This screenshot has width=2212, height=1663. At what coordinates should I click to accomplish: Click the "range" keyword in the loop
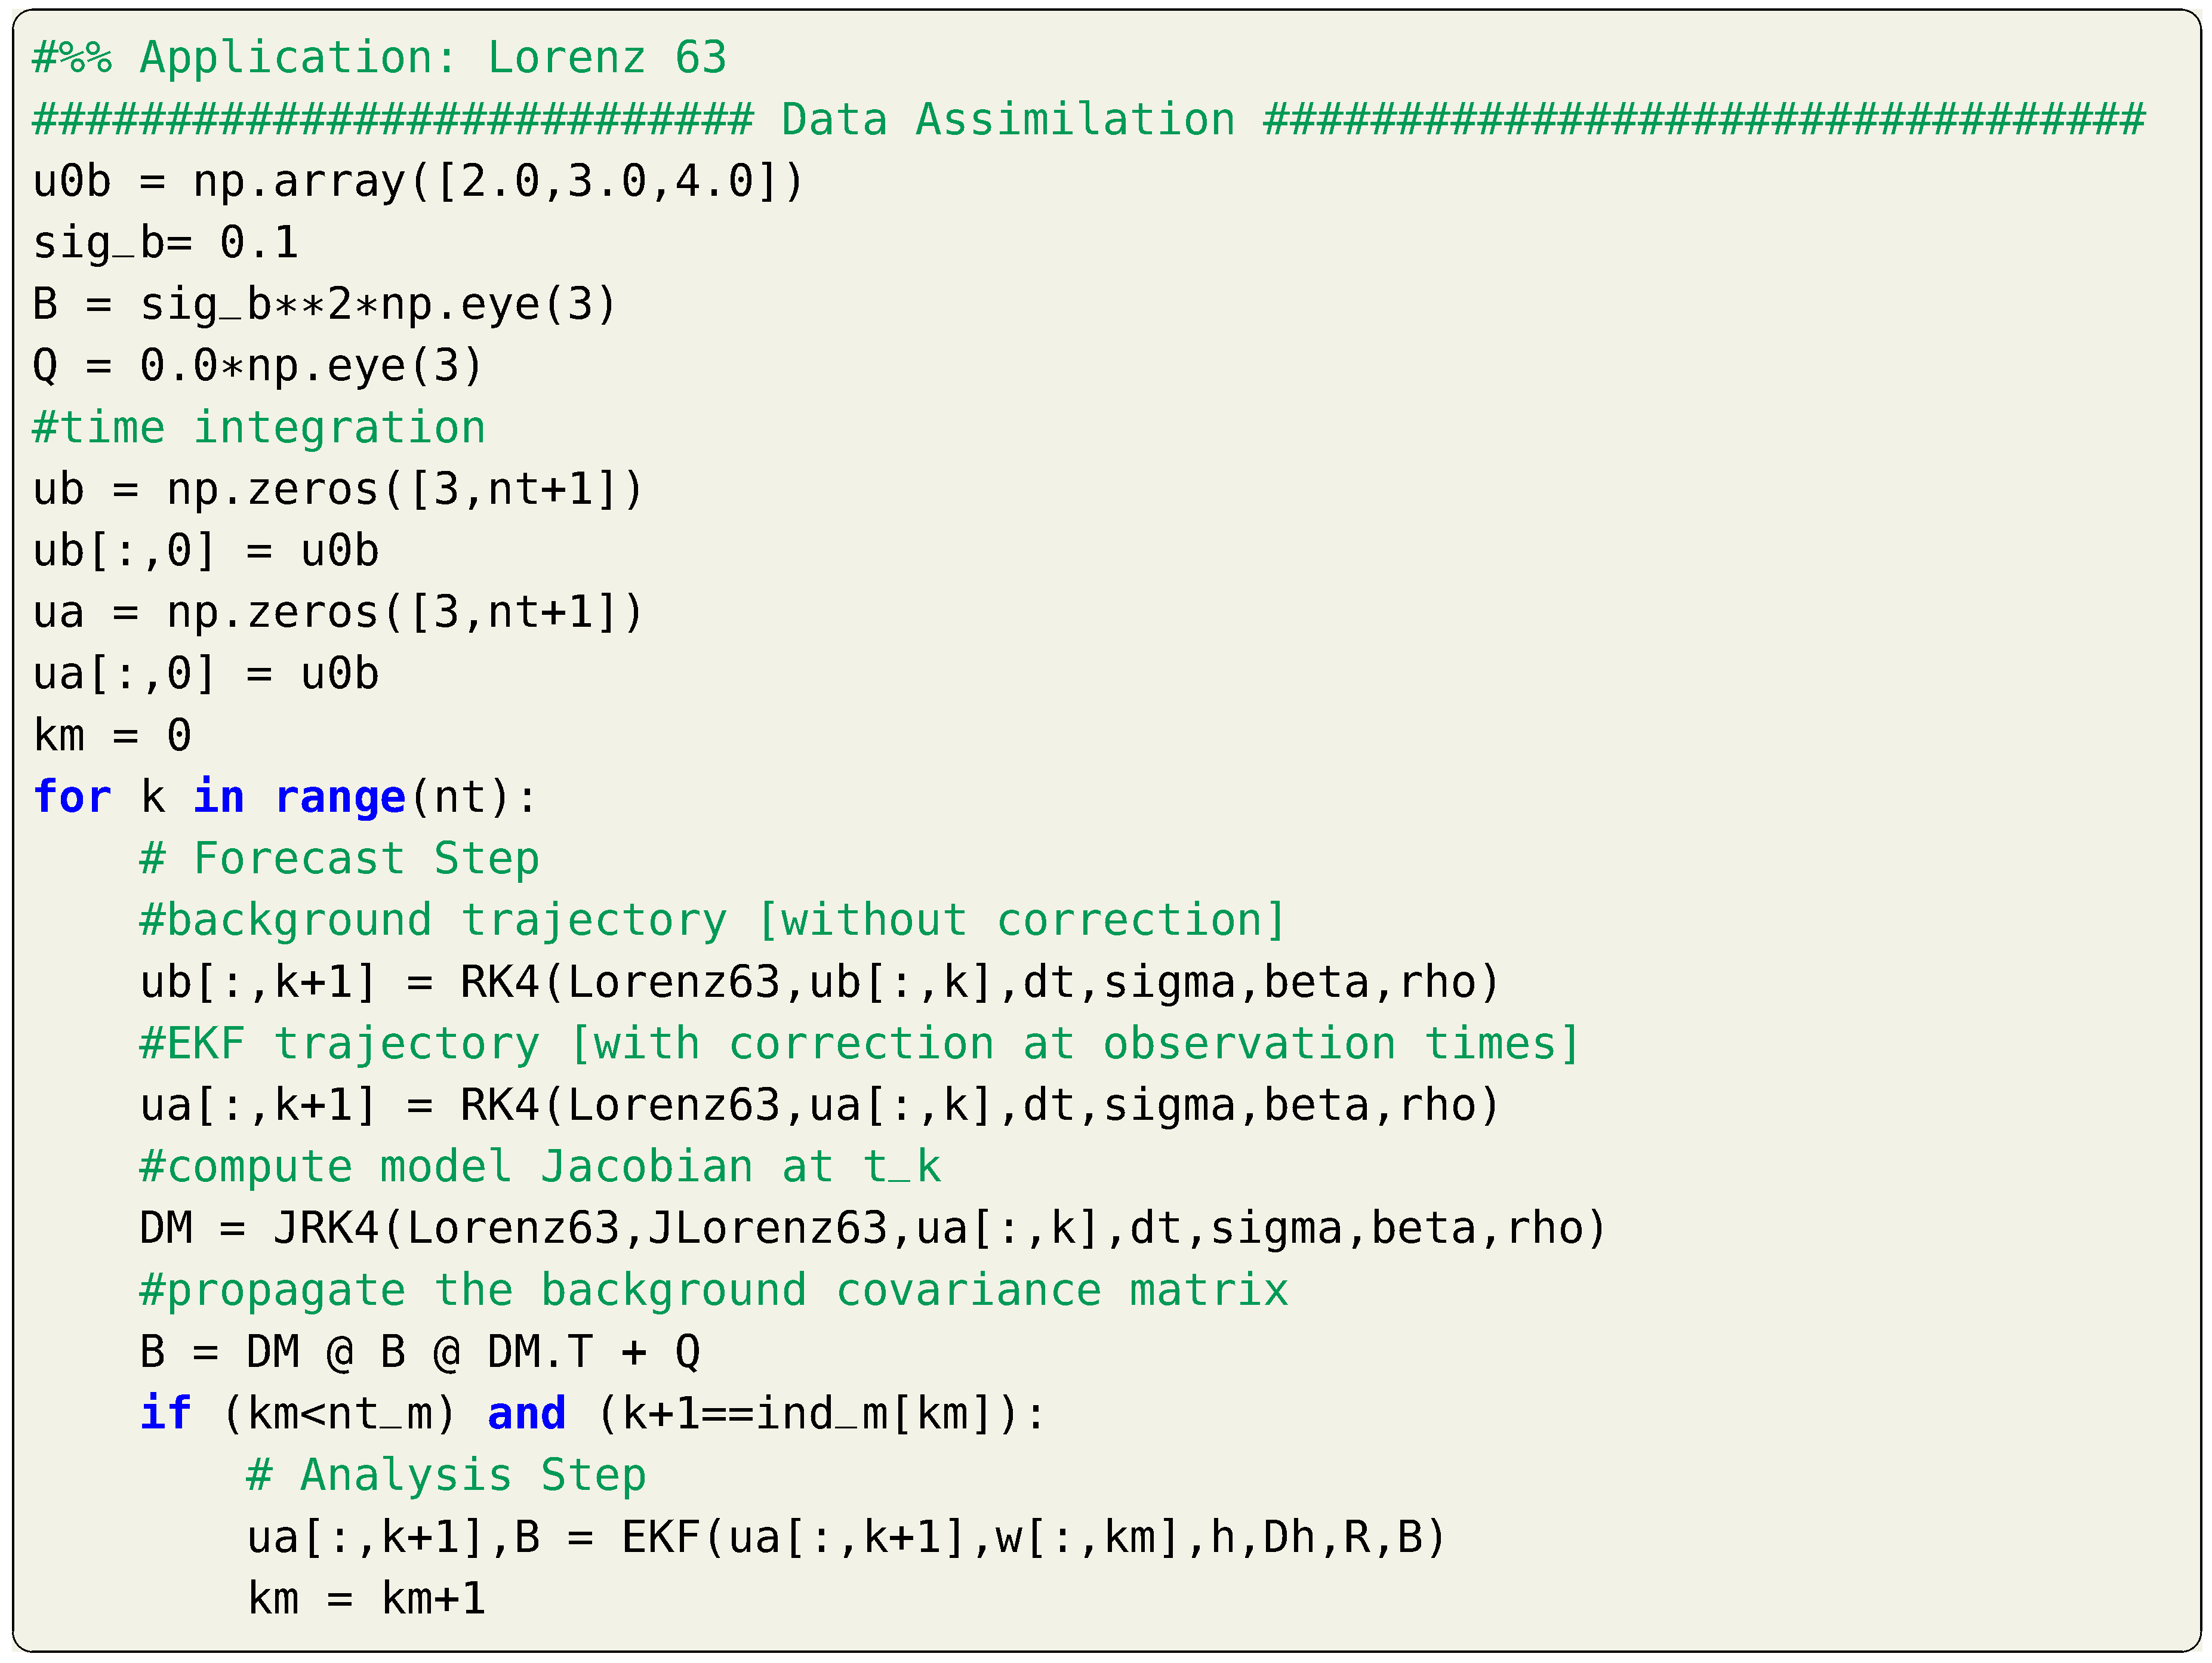click(x=340, y=798)
